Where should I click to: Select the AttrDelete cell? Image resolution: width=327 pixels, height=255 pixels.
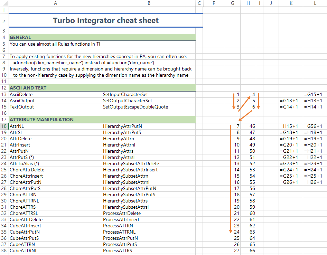click(x=55, y=139)
